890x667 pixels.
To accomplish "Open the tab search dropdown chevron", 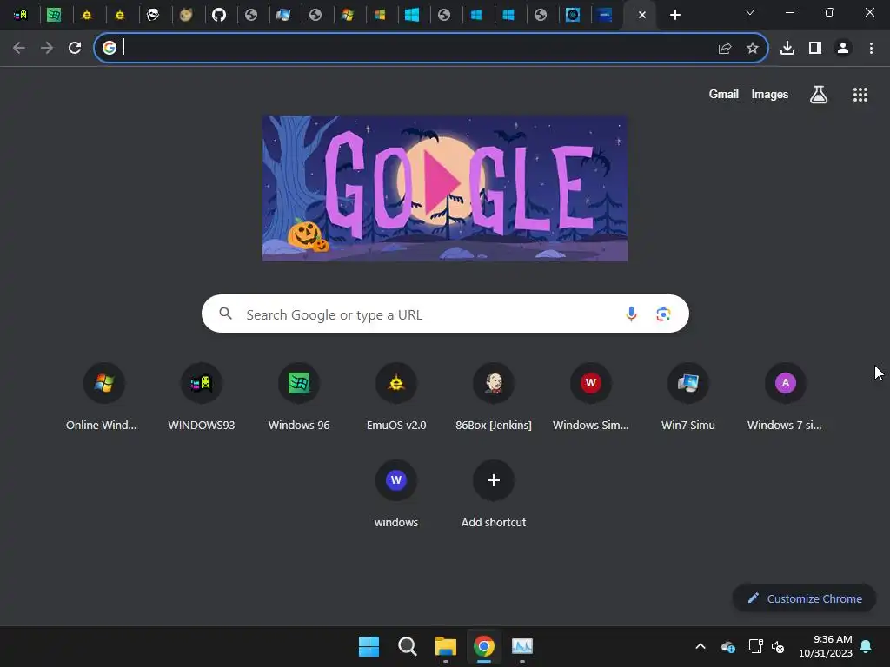I will coord(750,12).
